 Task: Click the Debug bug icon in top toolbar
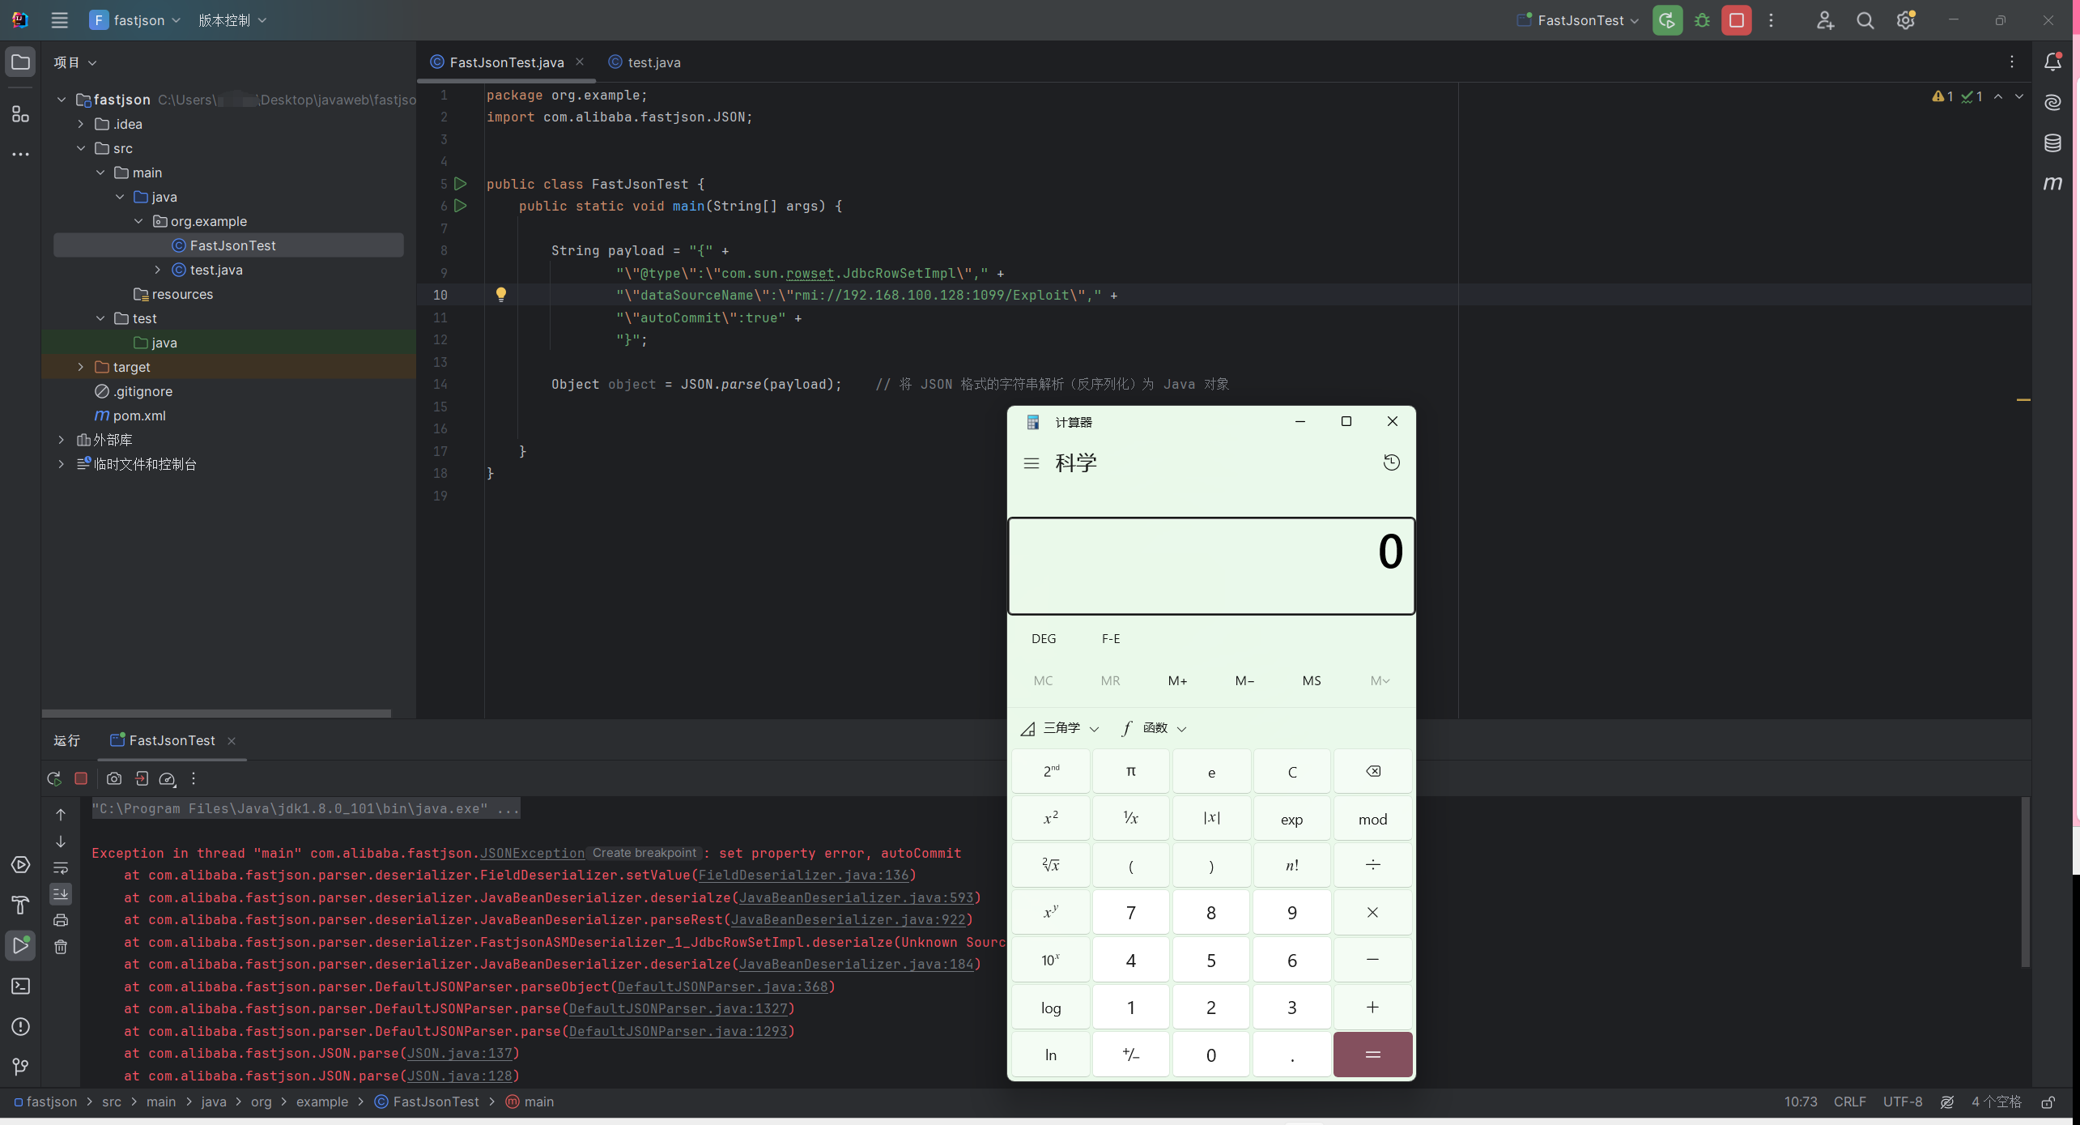1702,20
